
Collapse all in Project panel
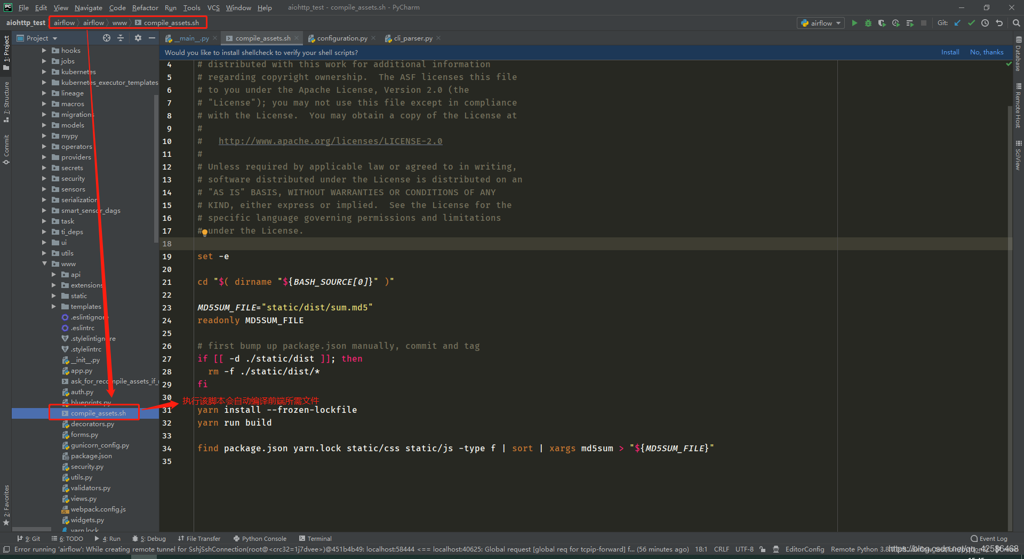121,38
